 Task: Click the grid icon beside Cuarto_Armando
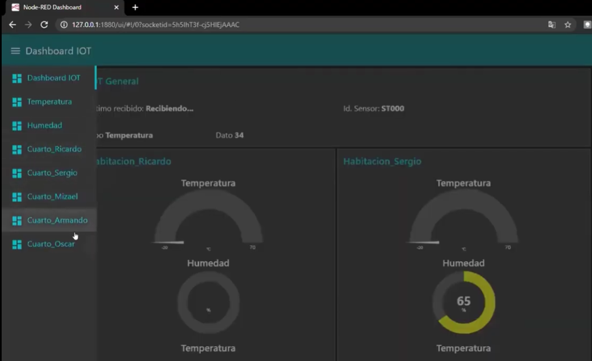[17, 221]
